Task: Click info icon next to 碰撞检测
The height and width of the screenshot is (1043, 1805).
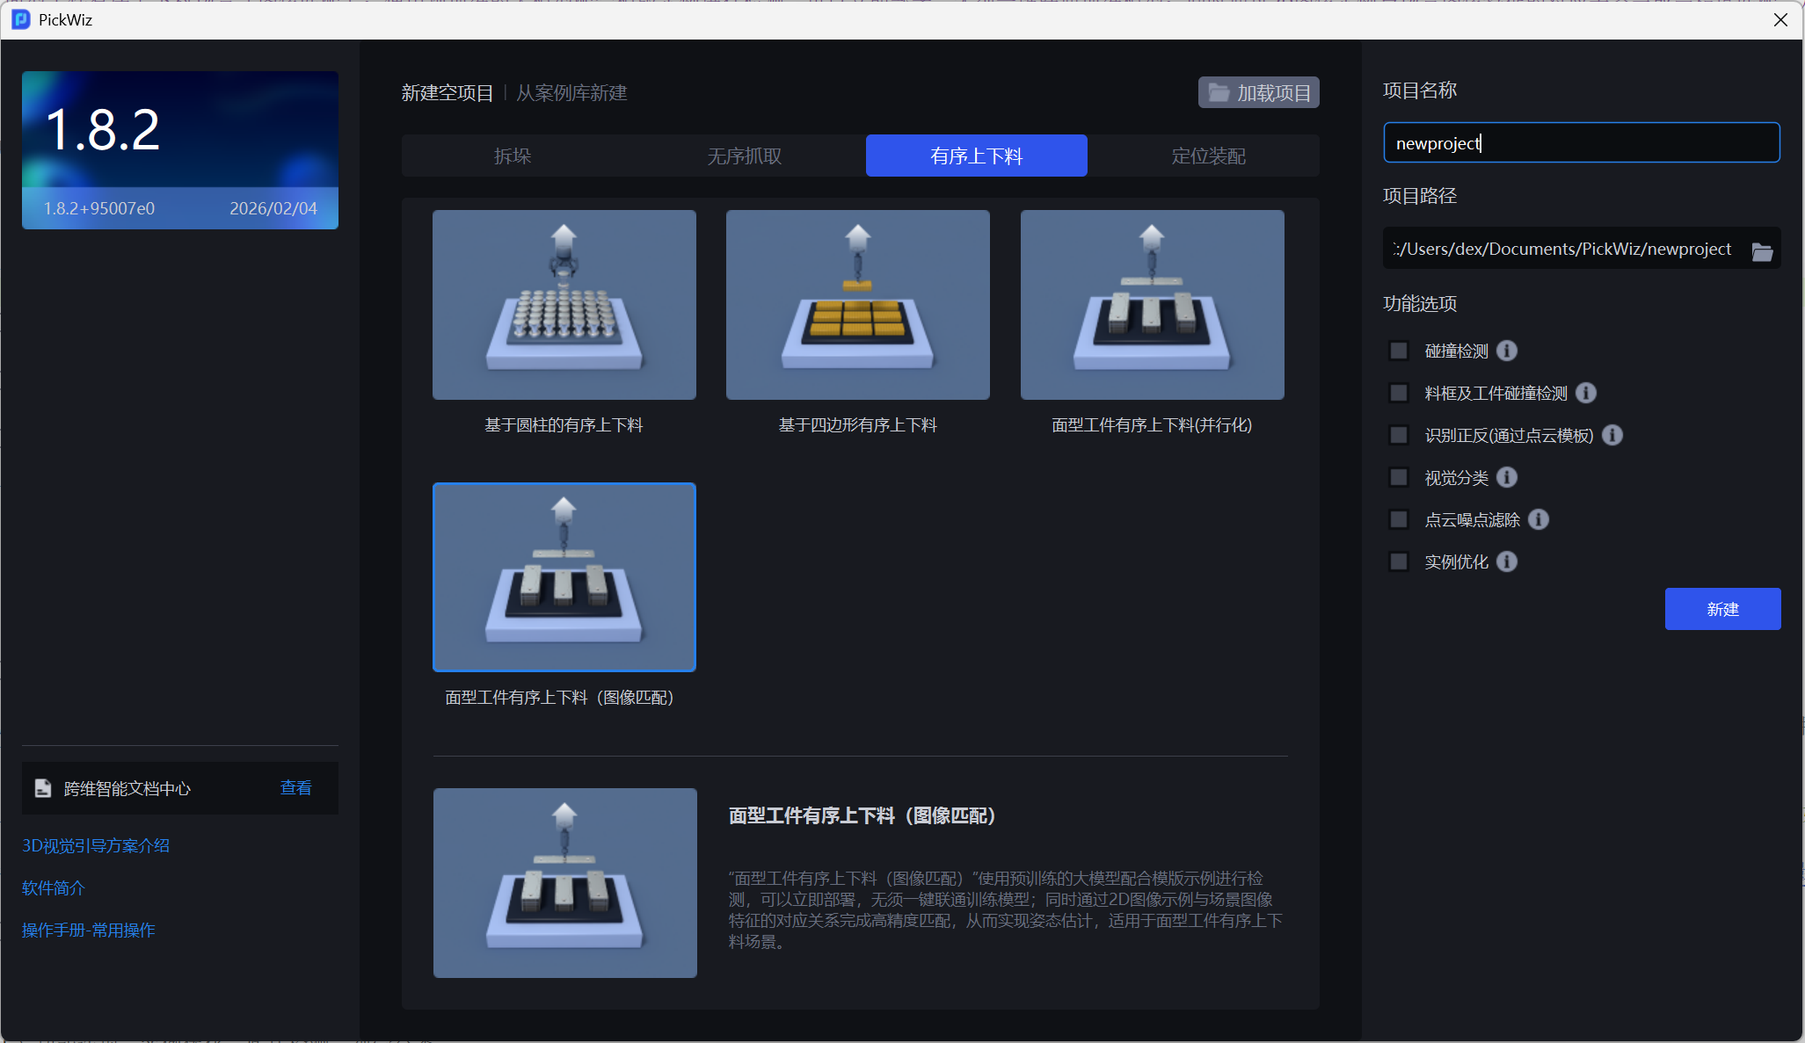Action: pos(1507,351)
